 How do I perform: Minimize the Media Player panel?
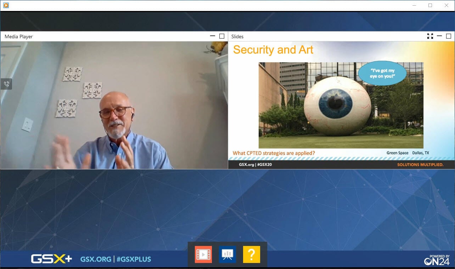point(213,36)
